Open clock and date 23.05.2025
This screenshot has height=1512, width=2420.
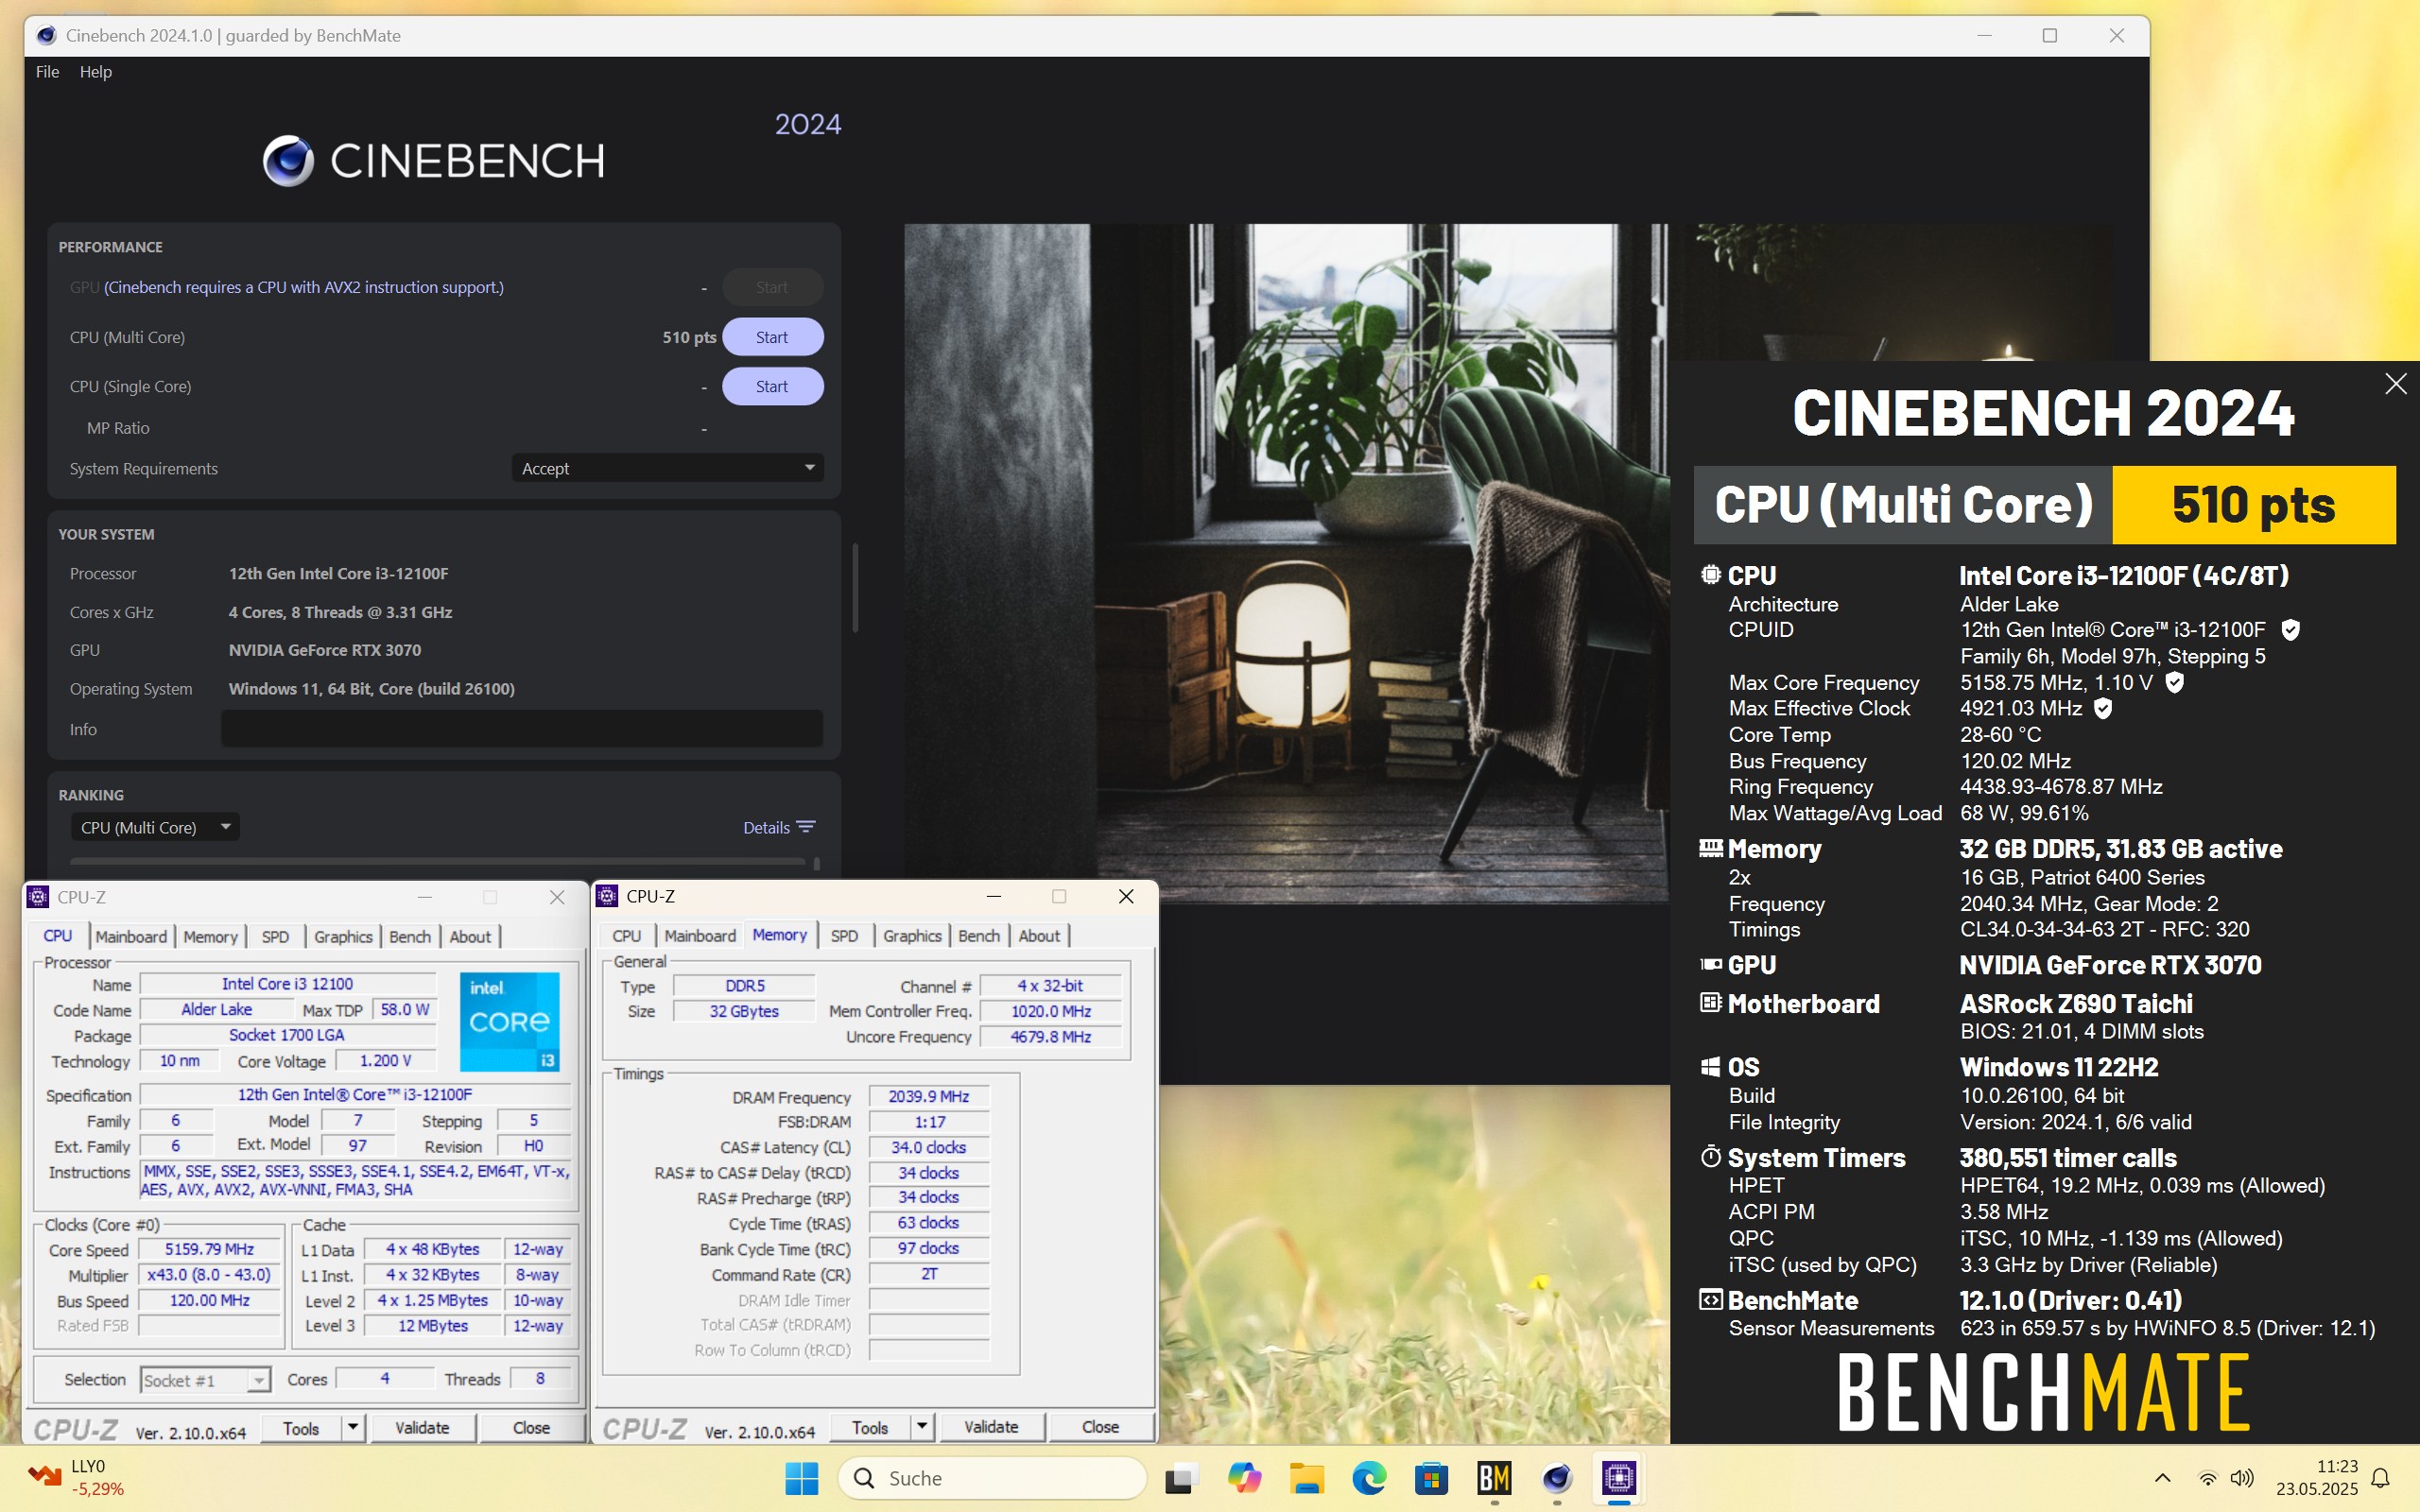pos(2317,1478)
